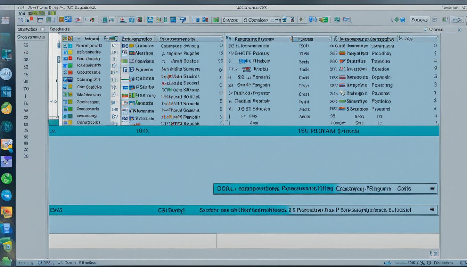The image size is (467, 267).
Task: Click the blue funnel-shaped toolbar icon
Action: click(x=183, y=20)
